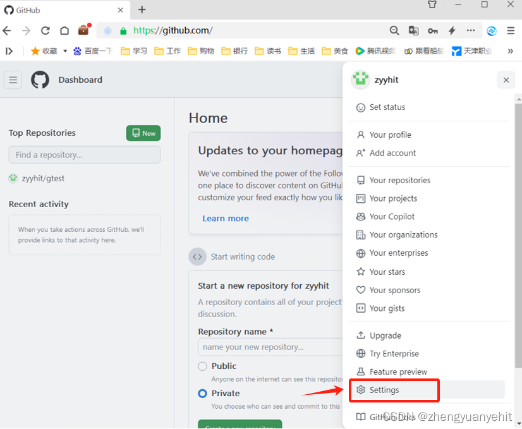This screenshot has height=429, width=522.
Task: Open Your enterprises
Action: coord(430,253)
